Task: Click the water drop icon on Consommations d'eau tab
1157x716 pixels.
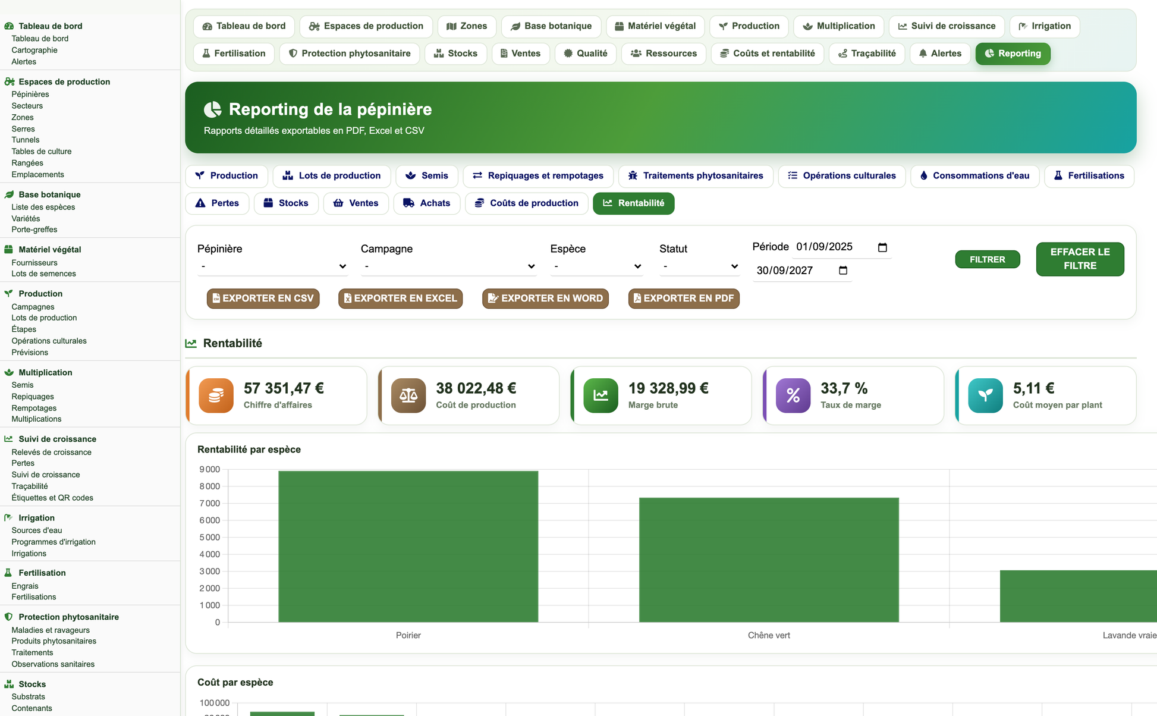Action: [923, 175]
